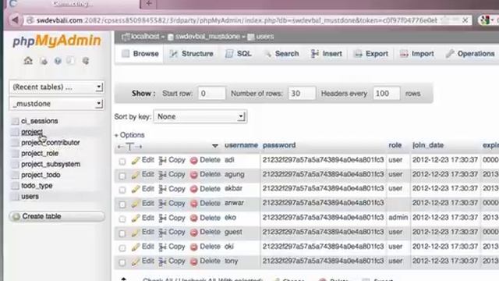
Task: Check the checkbox for row anwar
Action: [122, 205]
